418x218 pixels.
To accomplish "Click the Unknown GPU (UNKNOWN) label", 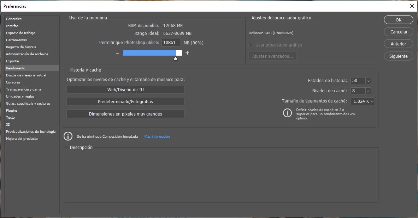I will (x=271, y=33).
